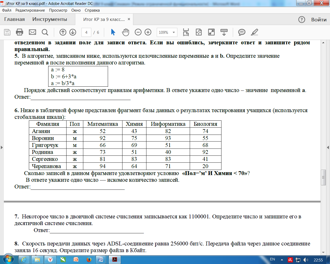
Task: Print the document using printer icon
Action: coord(20,32)
